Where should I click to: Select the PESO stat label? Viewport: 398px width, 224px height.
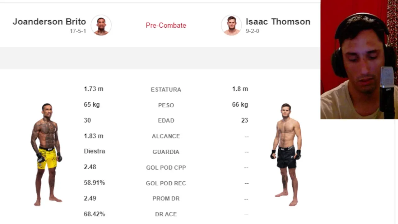pos(166,105)
